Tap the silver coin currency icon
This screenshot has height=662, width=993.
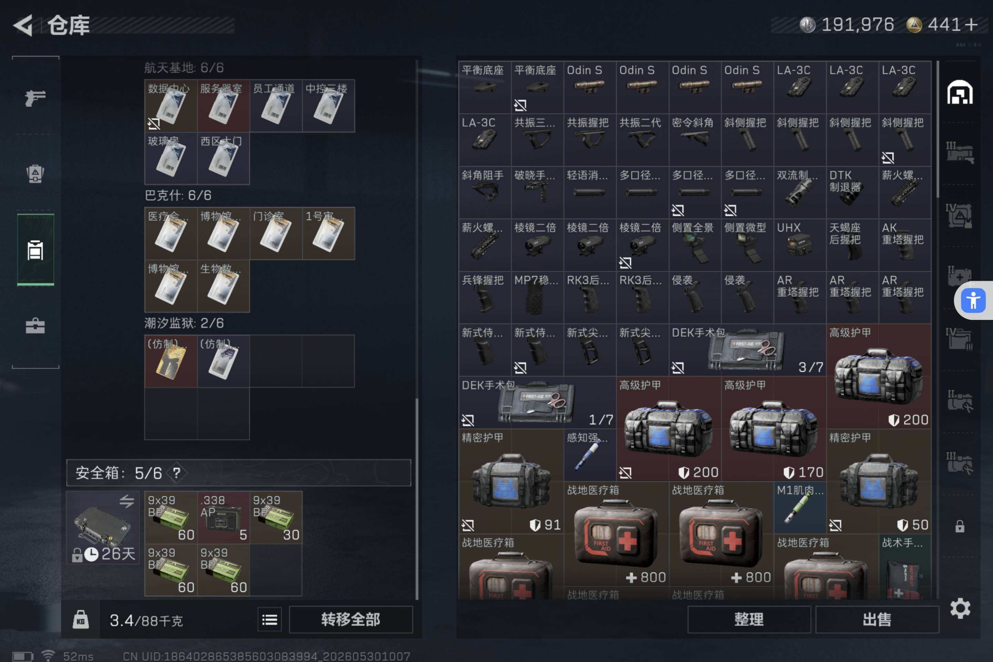[808, 25]
